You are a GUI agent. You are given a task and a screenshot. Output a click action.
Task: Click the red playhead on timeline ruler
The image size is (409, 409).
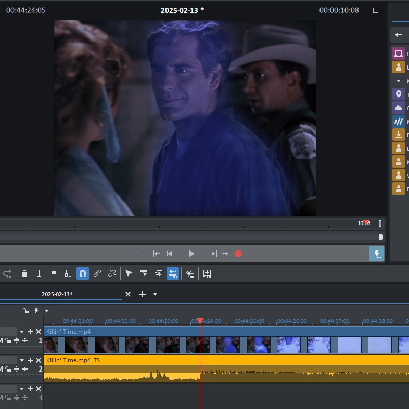[200, 321]
